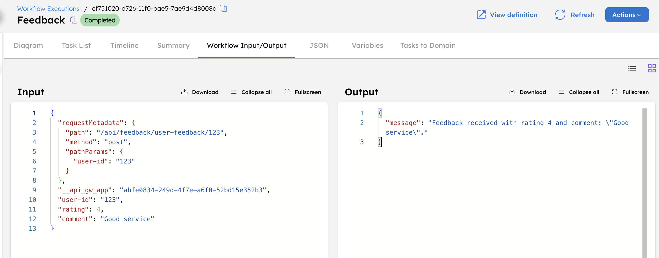Image resolution: width=659 pixels, height=258 pixels.
Task: Copy the Feedback workflow name
Action: pos(73,20)
